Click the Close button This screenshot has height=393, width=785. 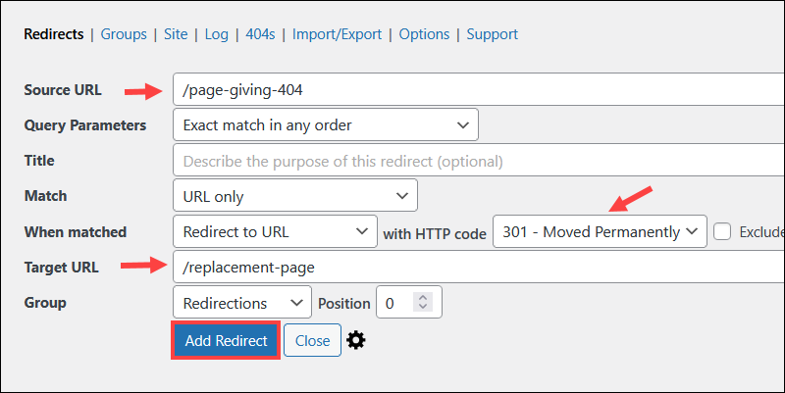tap(312, 340)
